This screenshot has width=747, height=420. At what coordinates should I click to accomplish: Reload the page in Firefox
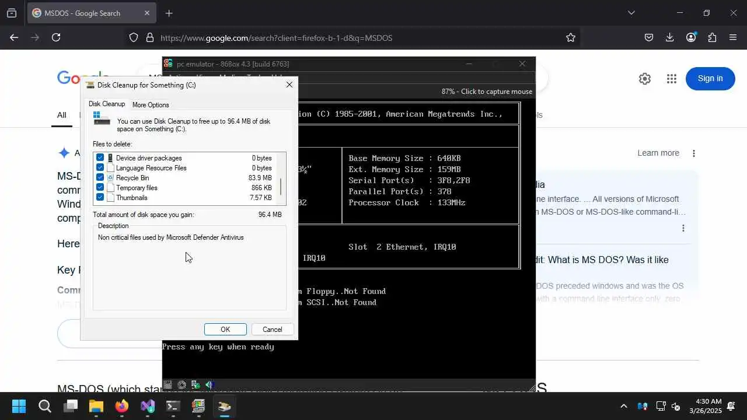(56, 37)
